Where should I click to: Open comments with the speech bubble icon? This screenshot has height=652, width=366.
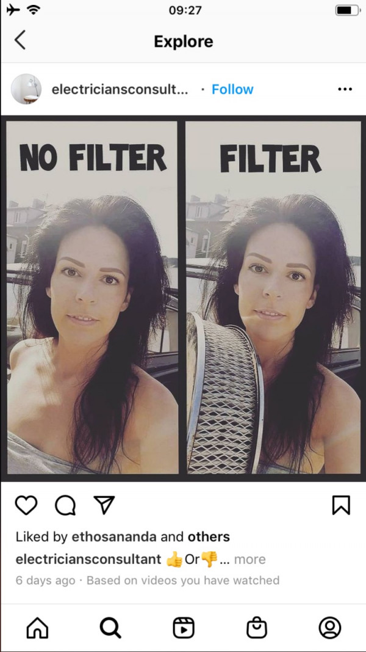[x=65, y=505]
